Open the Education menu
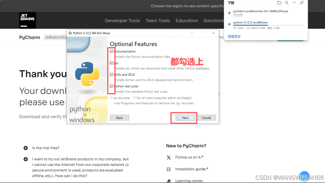The image size is (325, 183). pyautogui.click(x=187, y=21)
